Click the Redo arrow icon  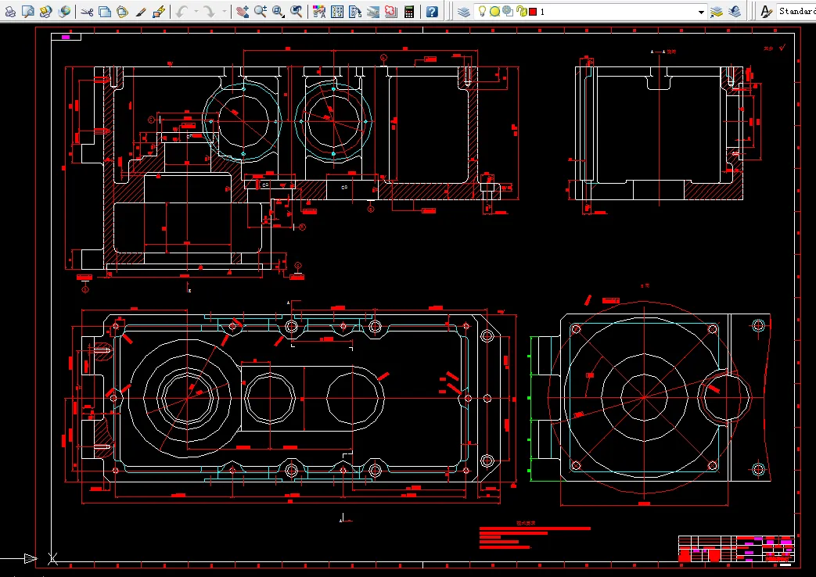pyautogui.click(x=209, y=12)
